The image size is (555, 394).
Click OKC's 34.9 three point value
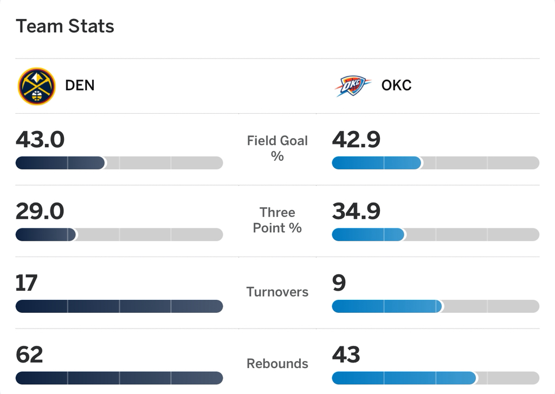click(356, 211)
